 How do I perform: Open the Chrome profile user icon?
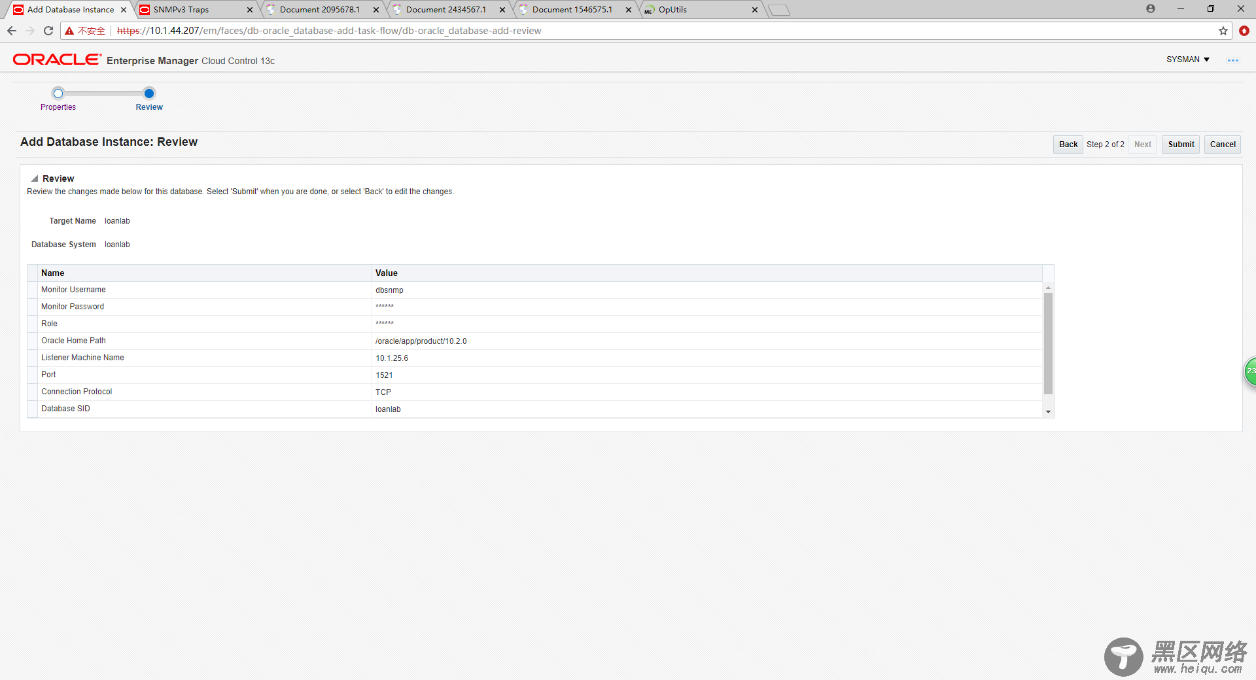1151,8
